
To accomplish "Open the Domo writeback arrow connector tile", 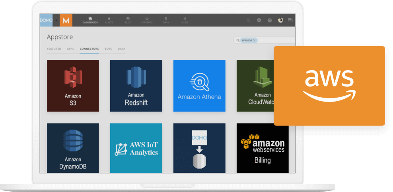I will click(x=199, y=148).
